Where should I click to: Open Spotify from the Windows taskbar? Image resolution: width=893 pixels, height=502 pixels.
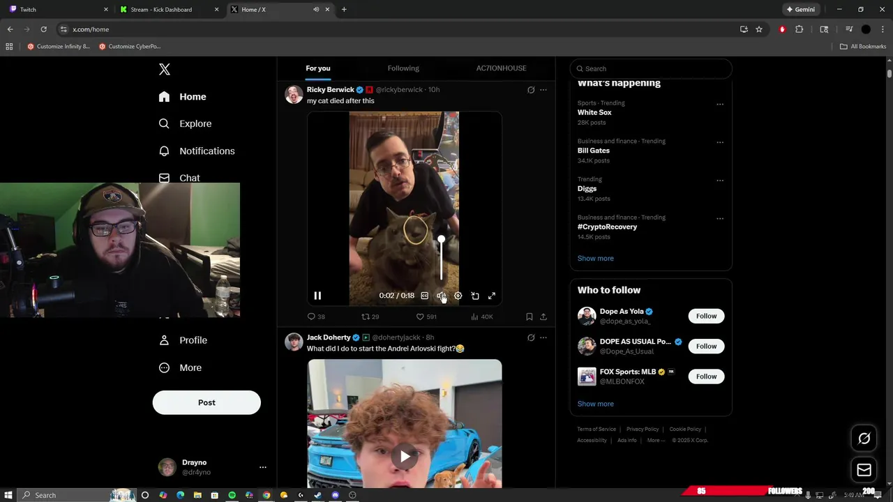coord(232,495)
